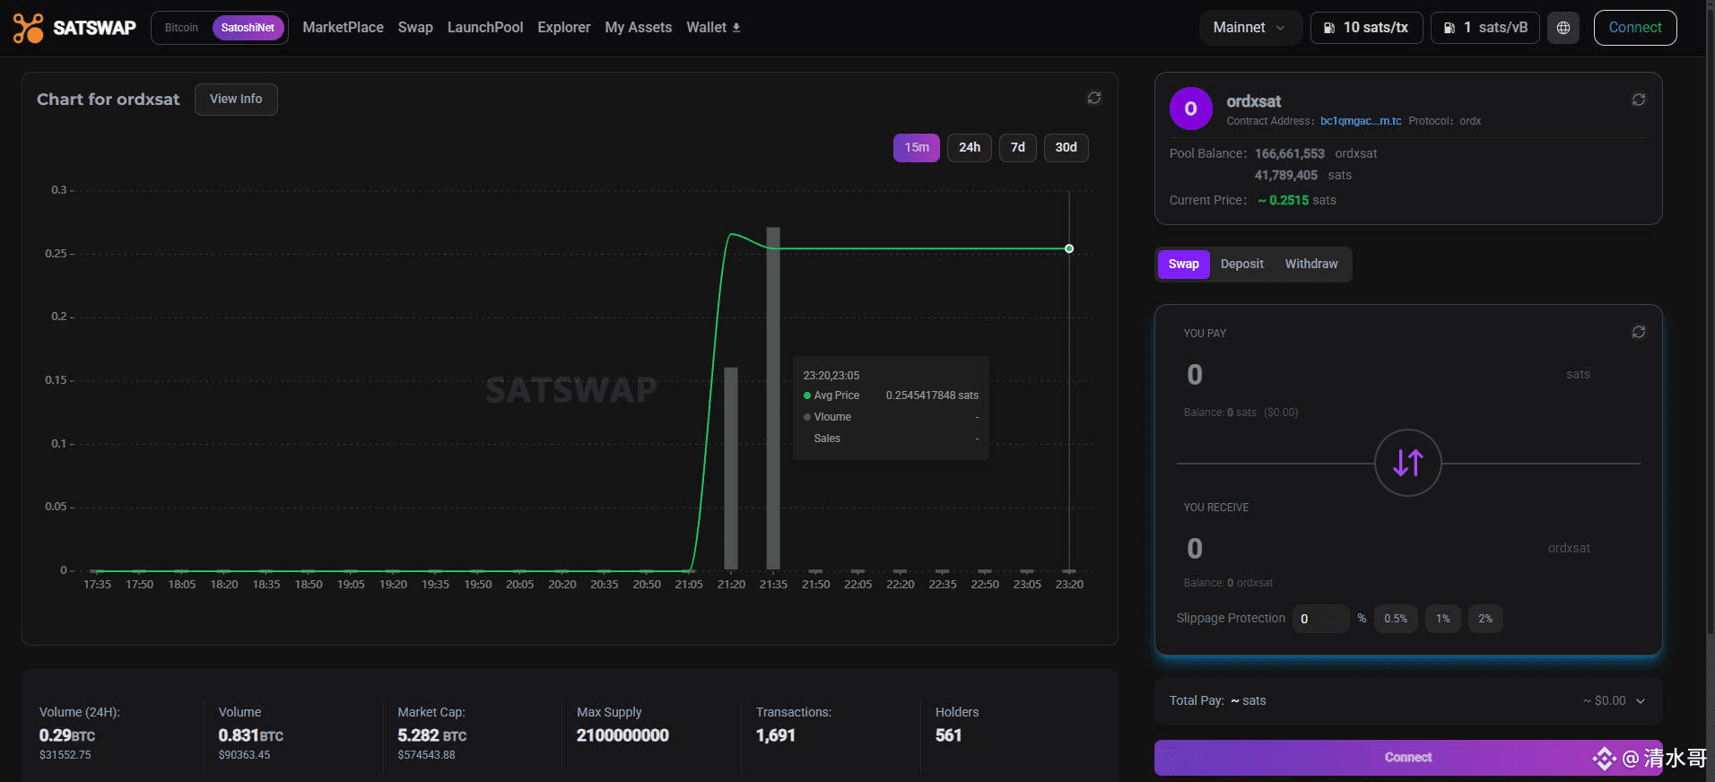Refresh the ordxsat pool info card
The width and height of the screenshot is (1715, 782).
coord(1638,100)
